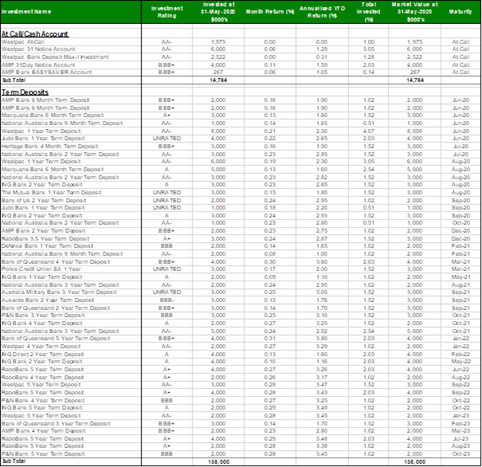Click 'Heritage Bank 4 Month Term Deposit'
Viewport: 482px width, 467px height.
(x=50, y=147)
